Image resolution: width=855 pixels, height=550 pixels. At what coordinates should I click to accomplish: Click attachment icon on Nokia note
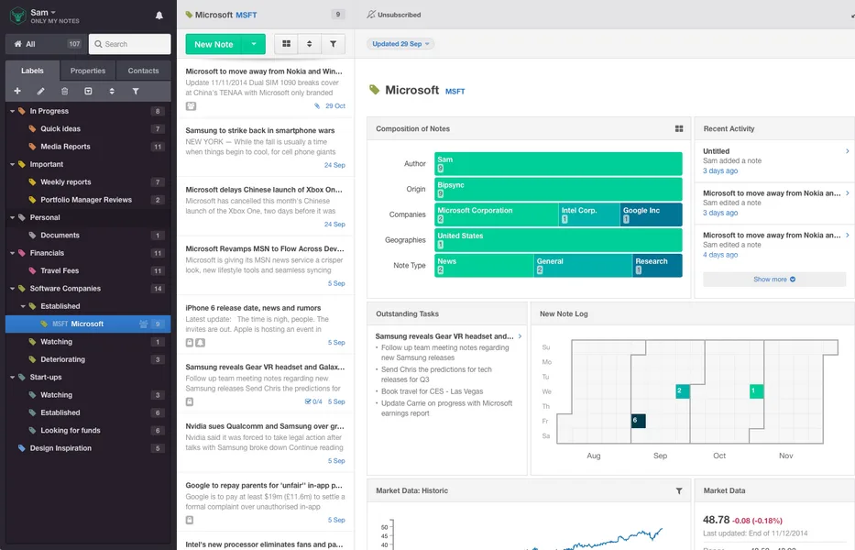point(317,105)
